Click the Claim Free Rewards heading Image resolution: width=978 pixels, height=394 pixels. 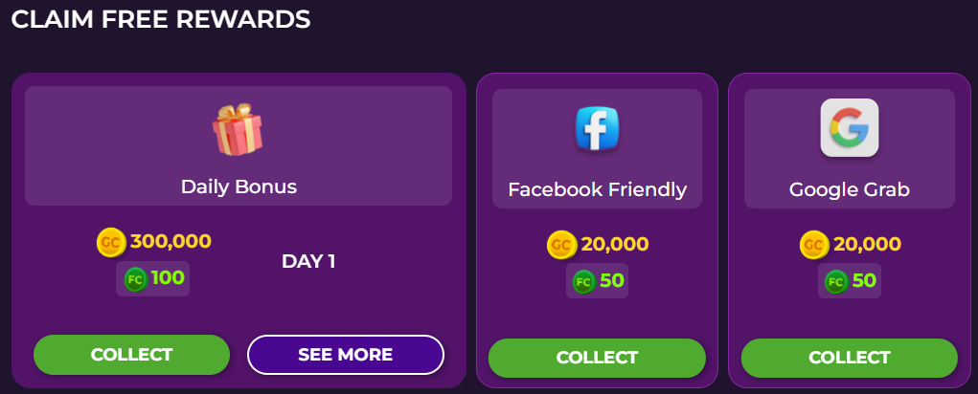tap(161, 19)
